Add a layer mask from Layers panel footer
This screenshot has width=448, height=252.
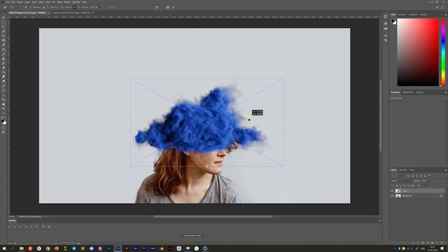tap(423, 243)
